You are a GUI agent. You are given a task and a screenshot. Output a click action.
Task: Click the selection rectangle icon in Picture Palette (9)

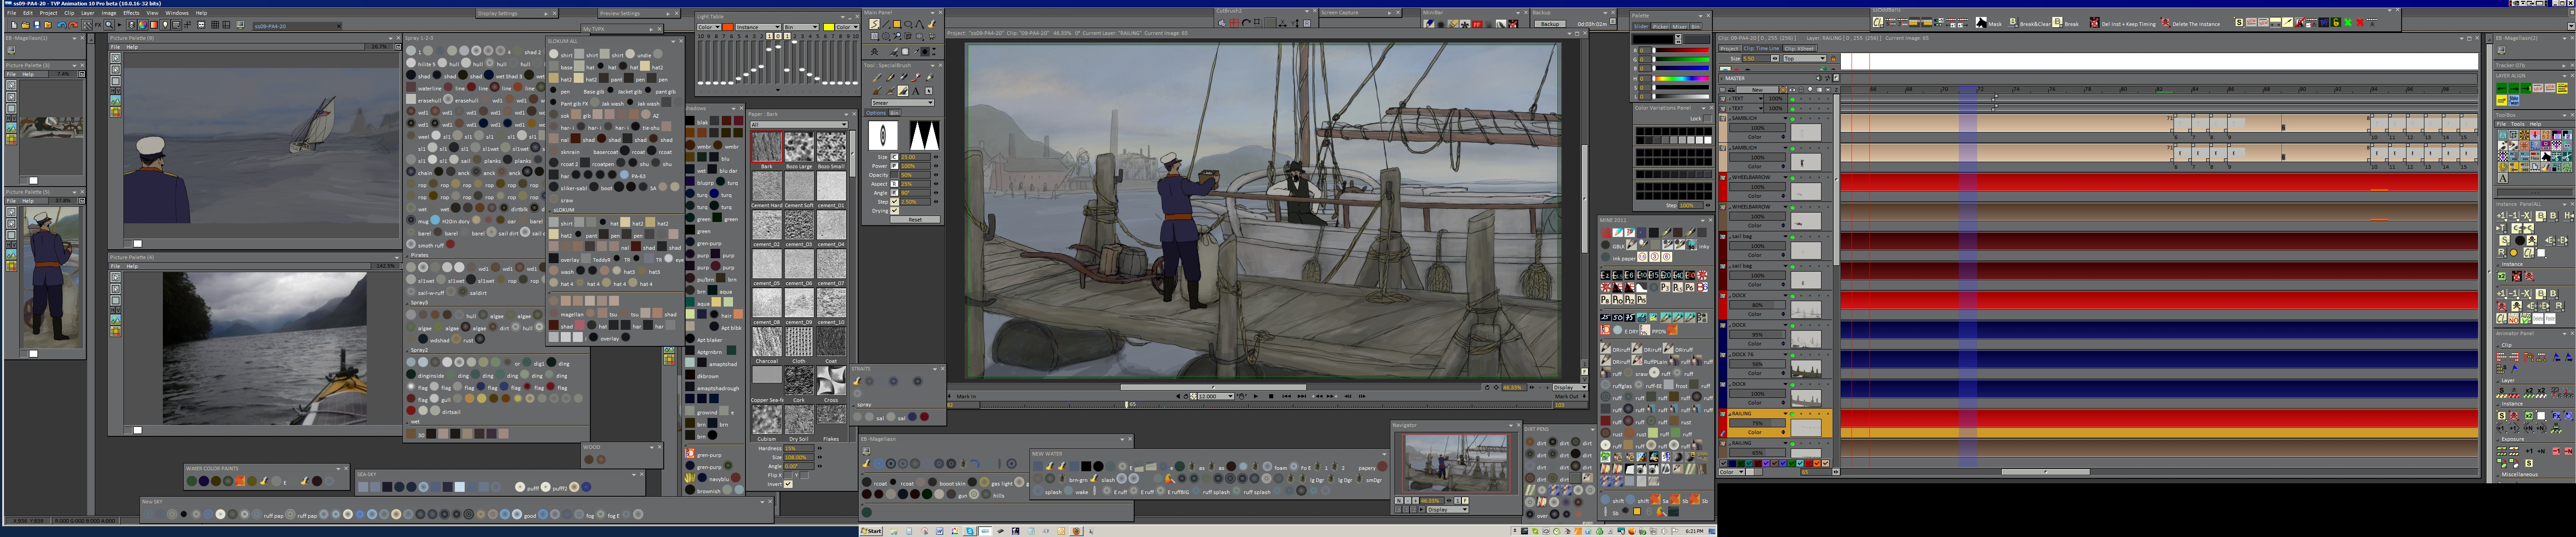click(x=116, y=59)
